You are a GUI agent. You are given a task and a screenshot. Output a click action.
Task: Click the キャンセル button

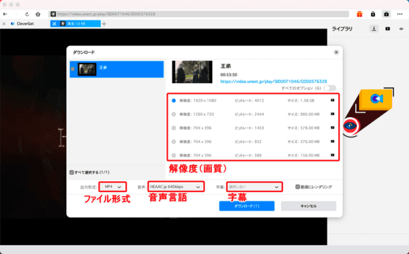pyautogui.click(x=309, y=206)
